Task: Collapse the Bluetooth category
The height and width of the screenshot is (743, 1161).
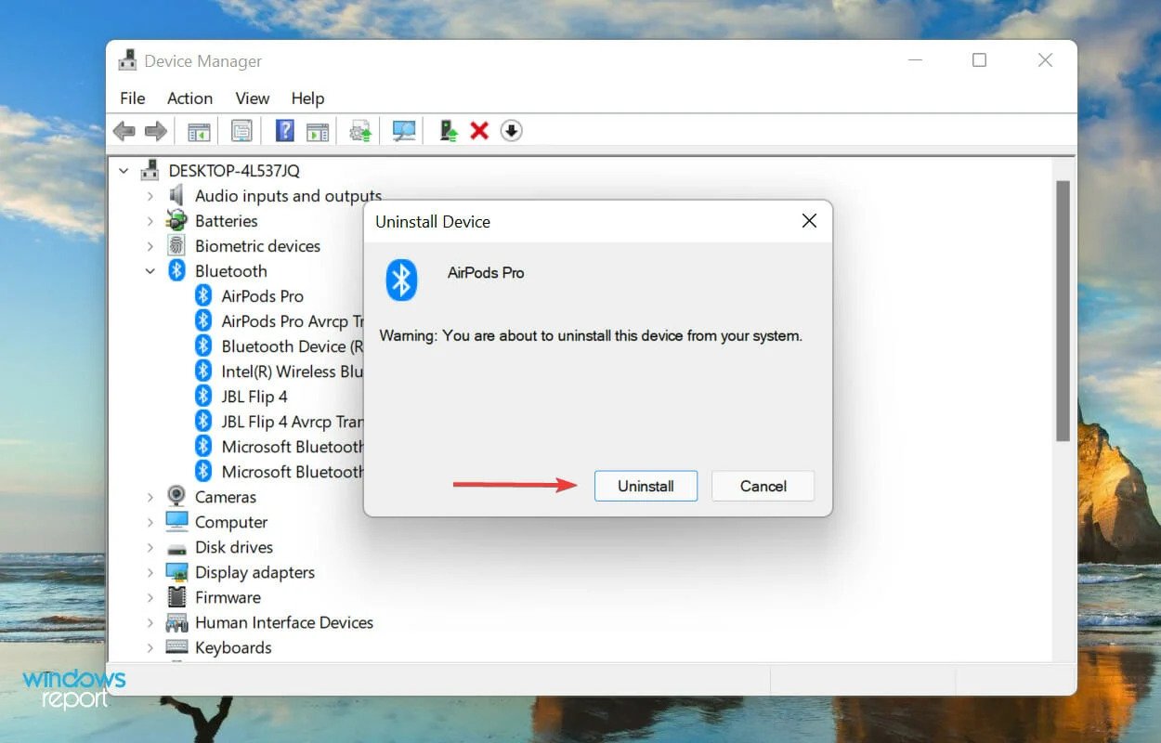Action: point(150,271)
